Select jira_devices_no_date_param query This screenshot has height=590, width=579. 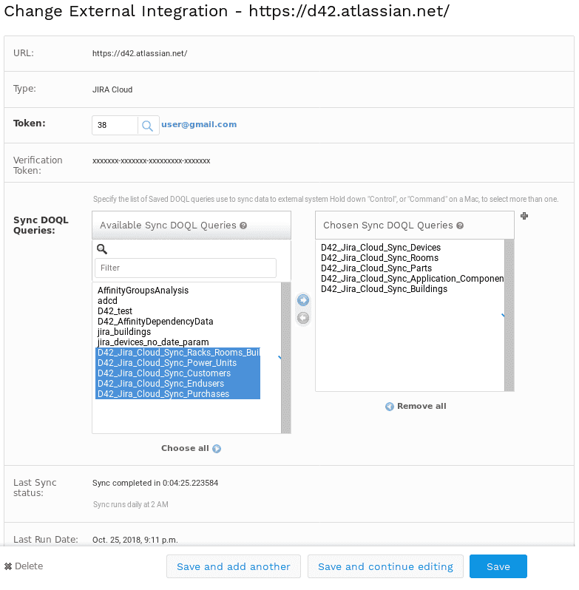[x=153, y=343]
